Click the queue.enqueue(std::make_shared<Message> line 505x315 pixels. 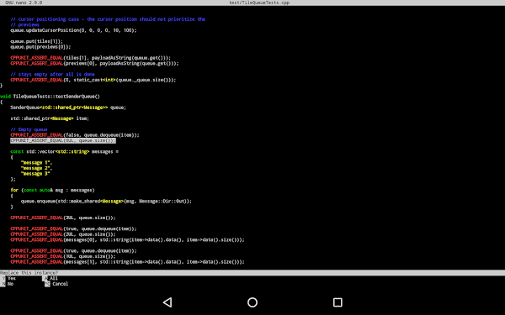106,202
